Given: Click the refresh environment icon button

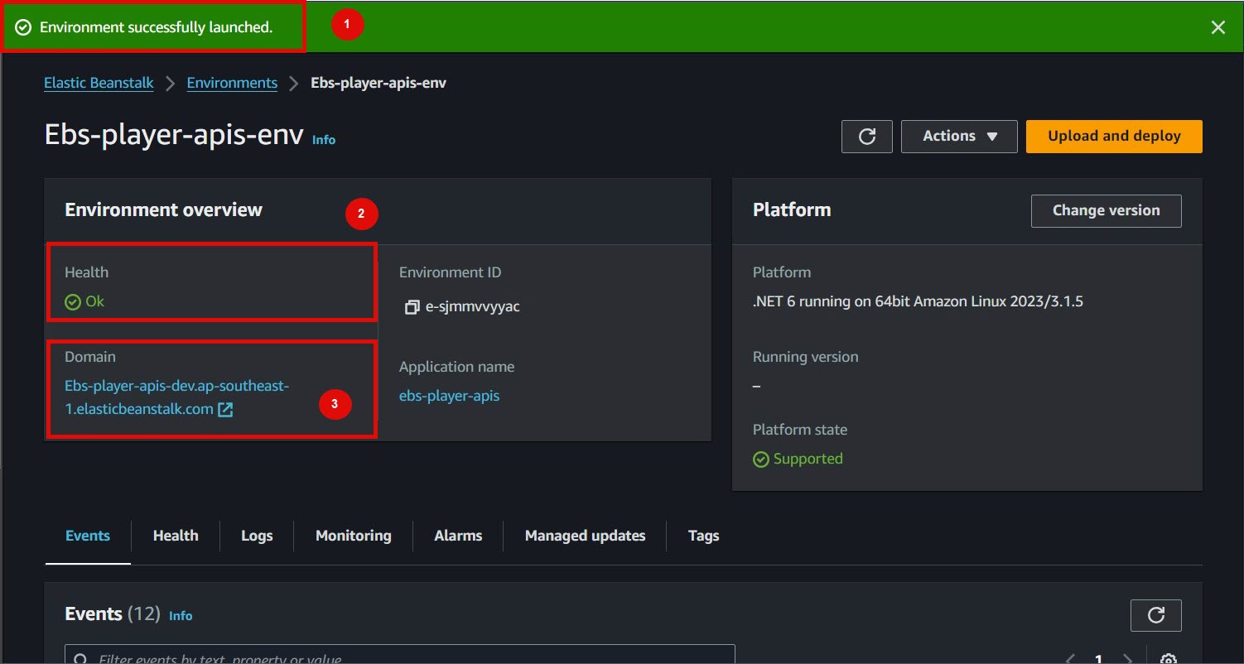Looking at the screenshot, I should 867,137.
